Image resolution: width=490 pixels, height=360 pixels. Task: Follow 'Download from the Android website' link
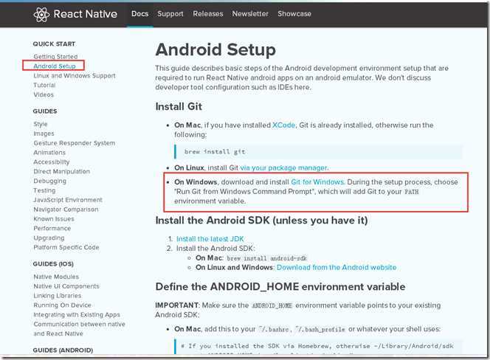(337, 267)
